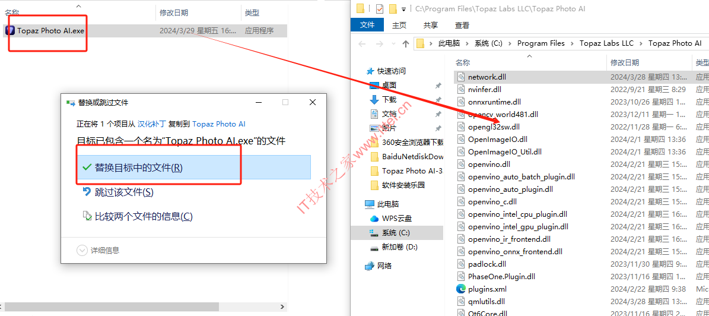This screenshot has width=709, height=316.
Task: Sort left window by 类型 column
Action: pyautogui.click(x=252, y=13)
